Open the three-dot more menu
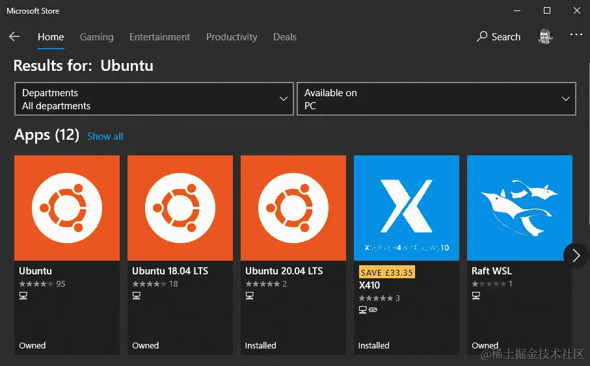 click(576, 34)
